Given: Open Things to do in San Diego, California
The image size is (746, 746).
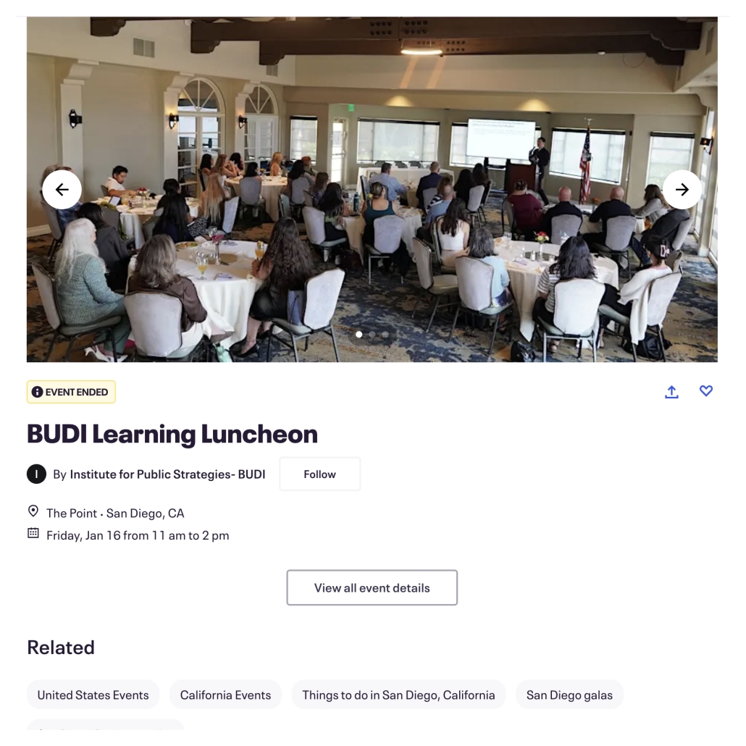Looking at the screenshot, I should (x=398, y=695).
